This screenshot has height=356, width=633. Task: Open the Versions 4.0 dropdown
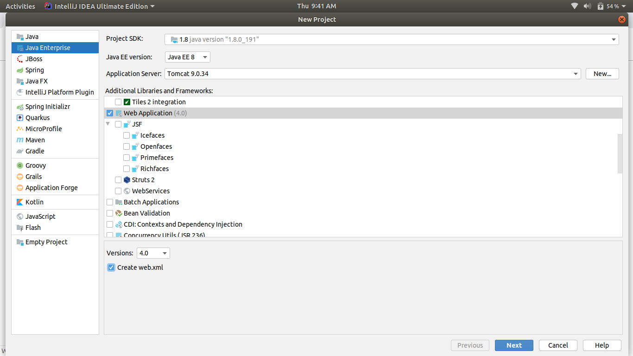coord(153,253)
